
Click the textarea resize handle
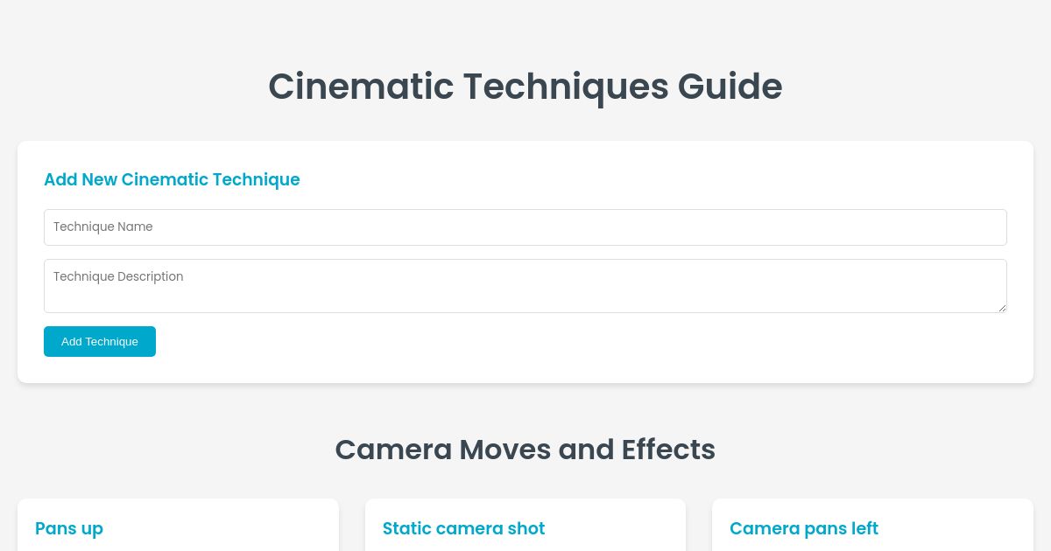1003,310
